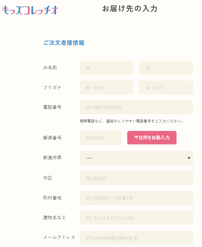Image resolution: width=202 pixels, height=247 pixels.
Task: Click the dropdown arrow next to ----
Action: pyautogui.click(x=189, y=158)
